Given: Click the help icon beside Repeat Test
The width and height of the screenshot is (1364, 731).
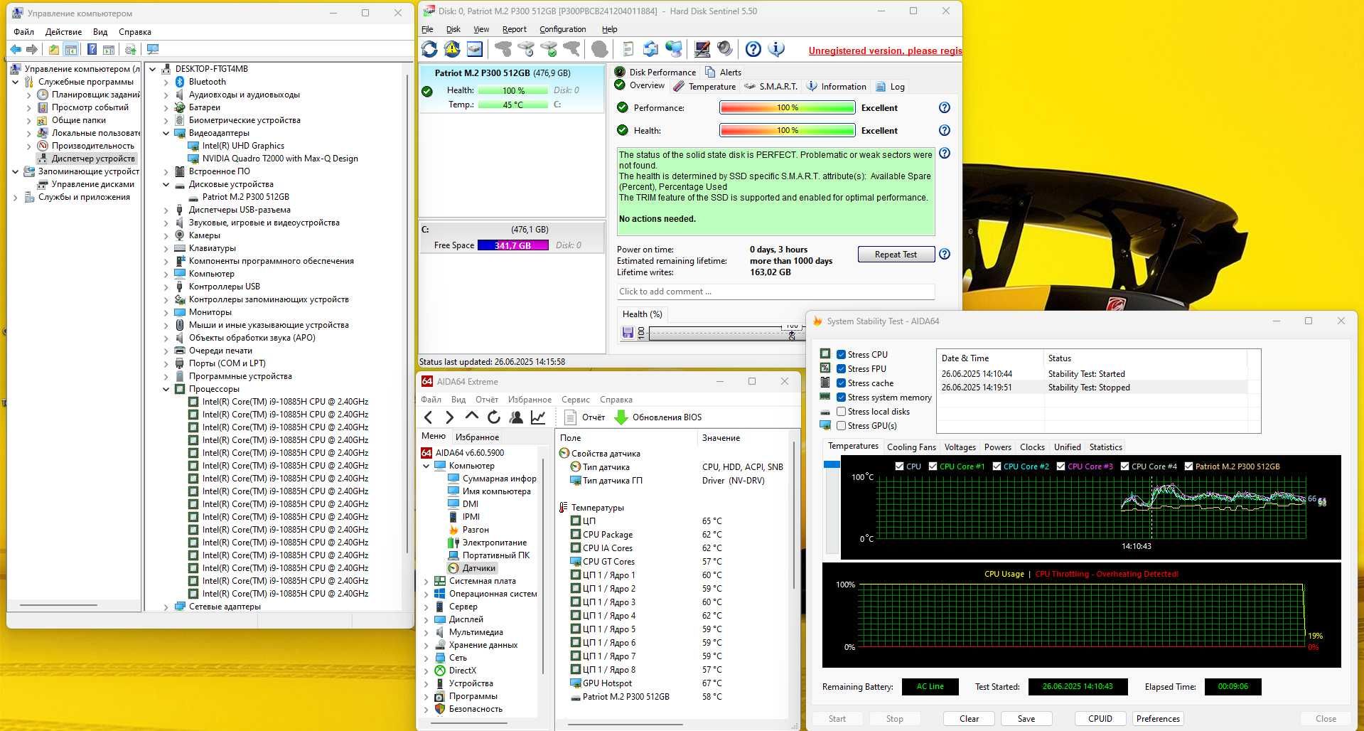Looking at the screenshot, I should pyautogui.click(x=945, y=254).
